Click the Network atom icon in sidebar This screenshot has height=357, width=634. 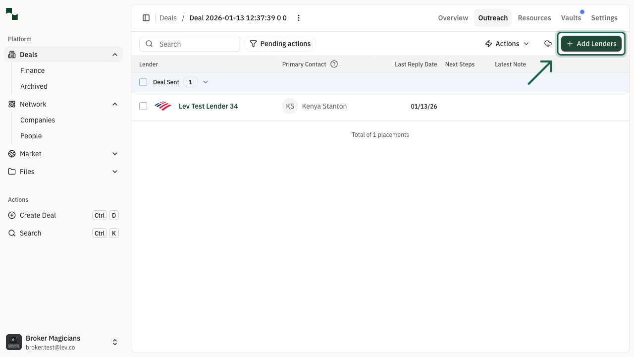click(x=11, y=104)
